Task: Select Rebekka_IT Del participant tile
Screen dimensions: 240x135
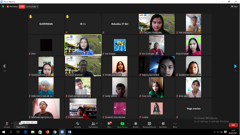Action: (x=120, y=24)
